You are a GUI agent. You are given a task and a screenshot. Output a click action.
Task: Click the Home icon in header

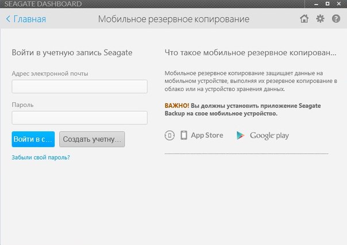click(x=304, y=19)
